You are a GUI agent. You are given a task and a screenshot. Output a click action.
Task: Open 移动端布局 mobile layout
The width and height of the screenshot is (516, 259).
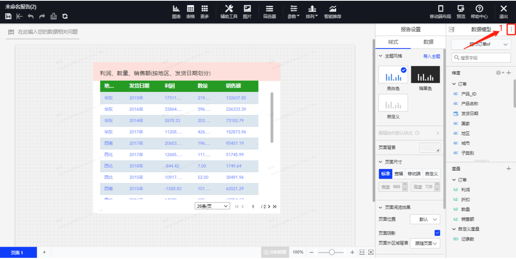pyautogui.click(x=440, y=12)
